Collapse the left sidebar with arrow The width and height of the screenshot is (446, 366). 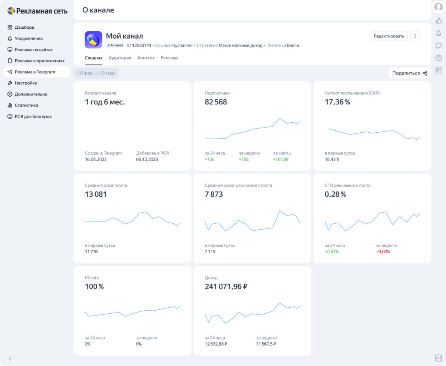(10, 359)
